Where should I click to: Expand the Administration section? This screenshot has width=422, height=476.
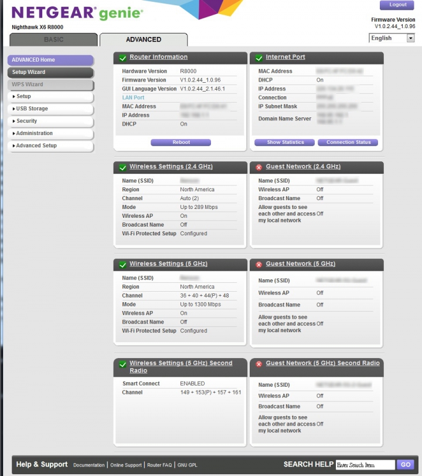click(x=50, y=133)
